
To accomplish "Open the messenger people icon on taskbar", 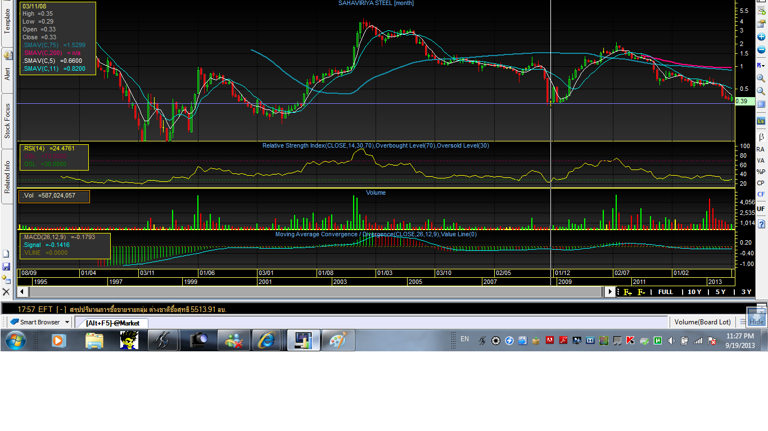I will (233, 340).
